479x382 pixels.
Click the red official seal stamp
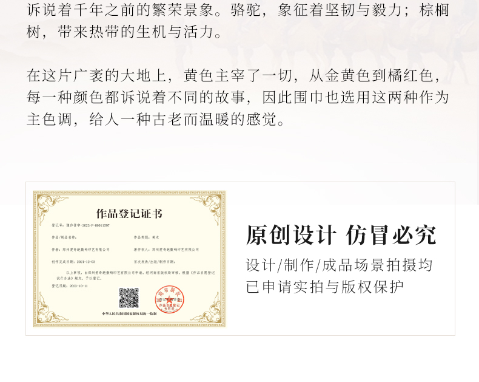(x=169, y=299)
